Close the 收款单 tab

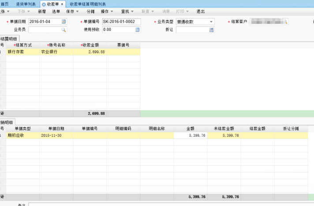click(62, 4)
